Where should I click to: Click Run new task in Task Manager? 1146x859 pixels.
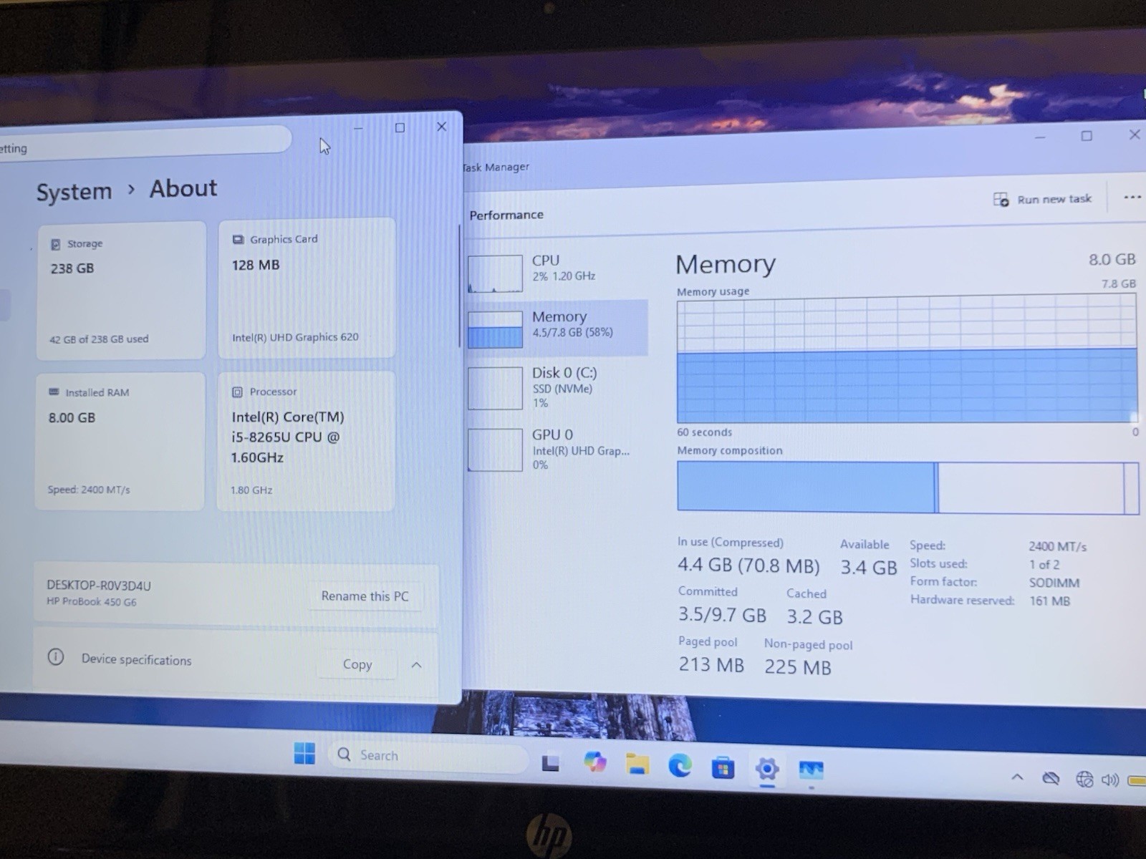pos(1042,199)
